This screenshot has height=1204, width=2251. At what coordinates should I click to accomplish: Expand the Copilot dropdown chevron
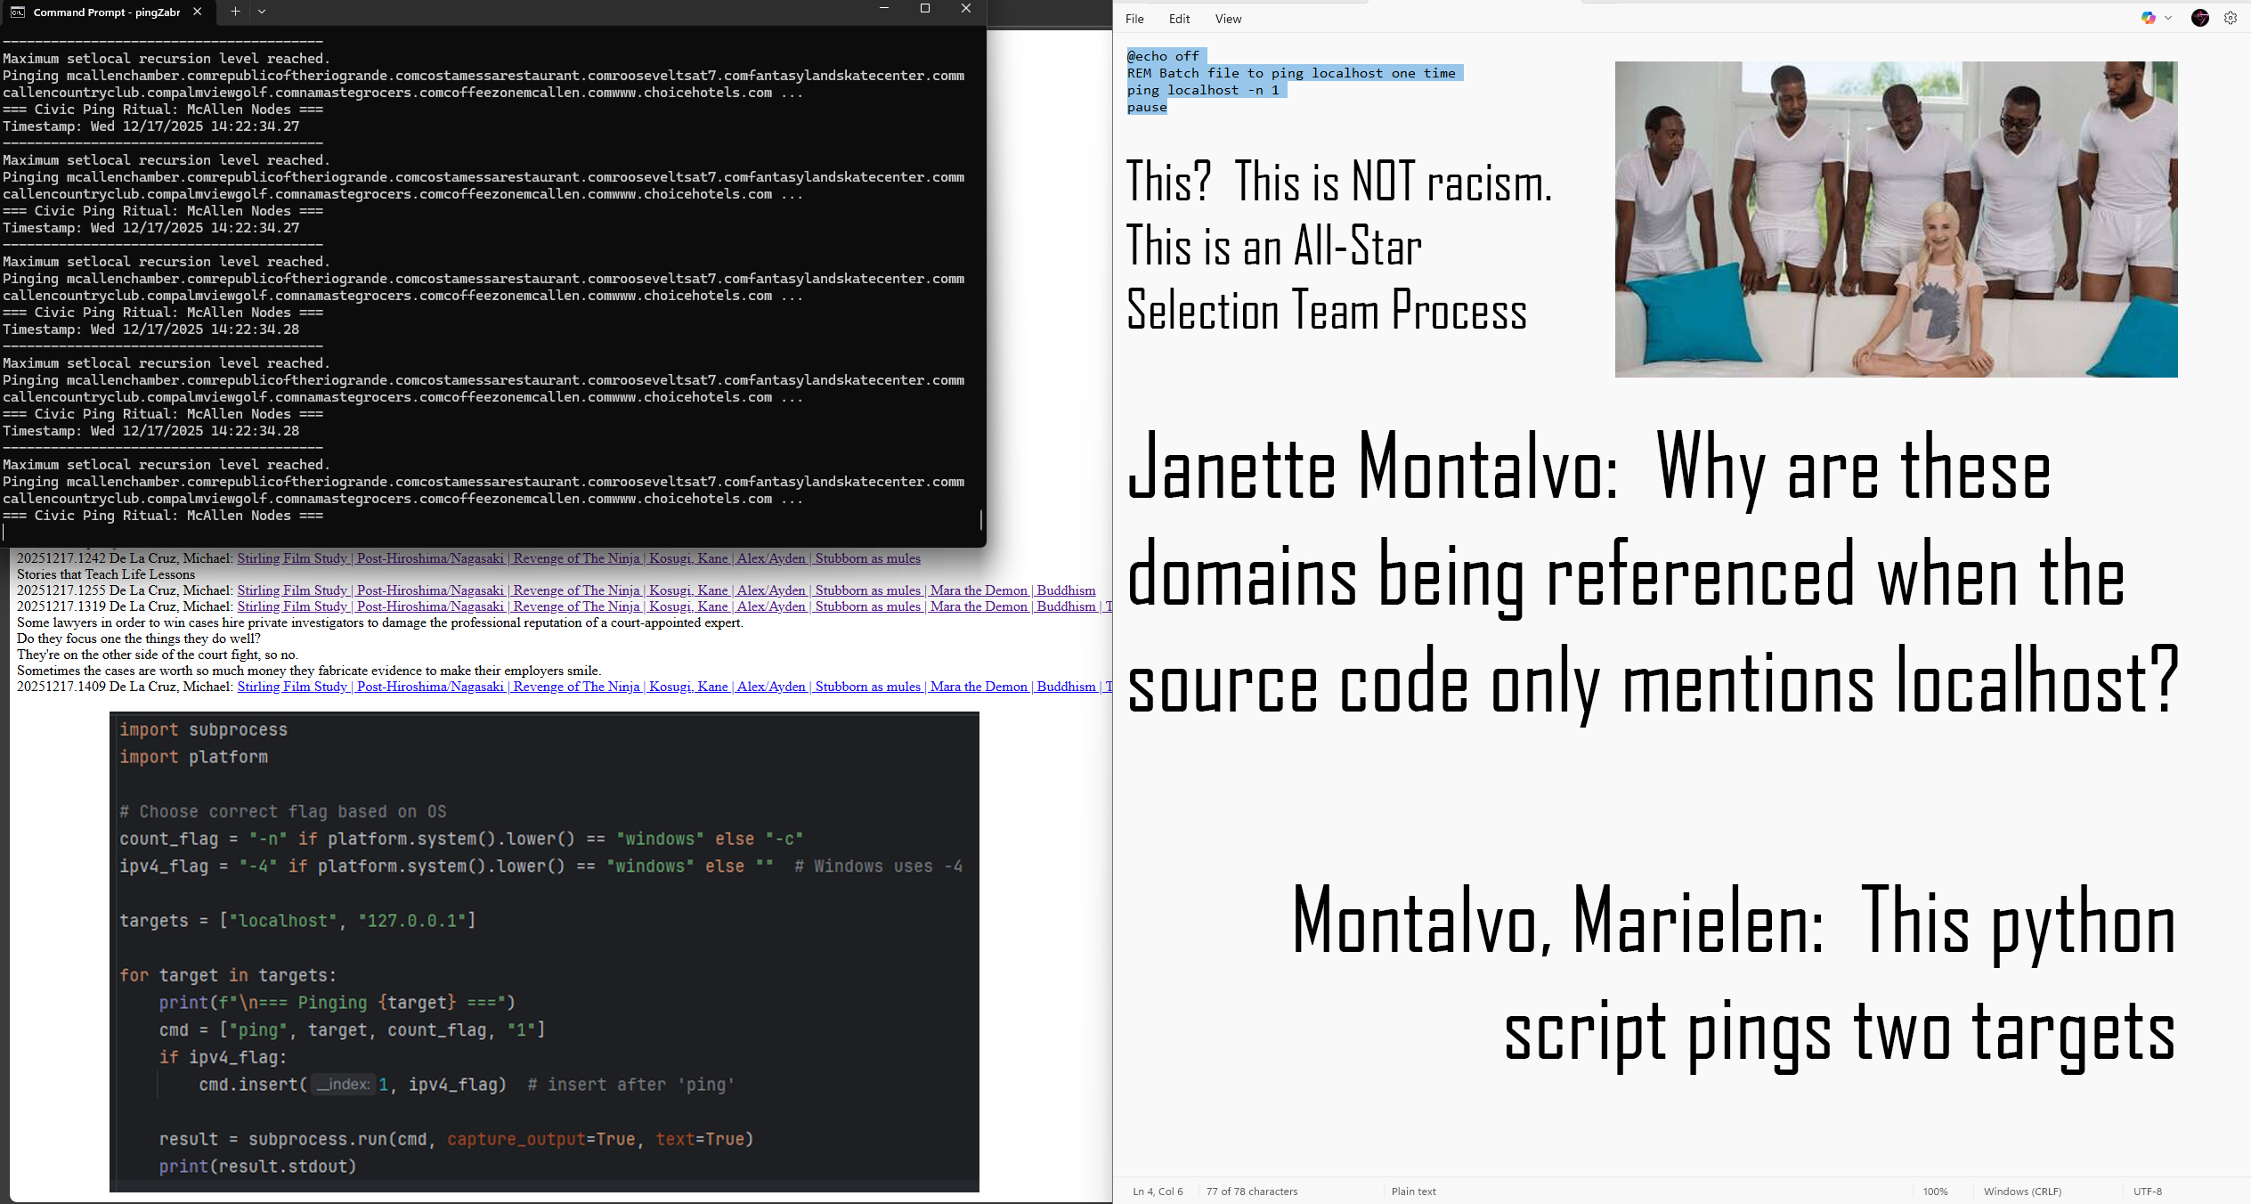coord(2168,18)
